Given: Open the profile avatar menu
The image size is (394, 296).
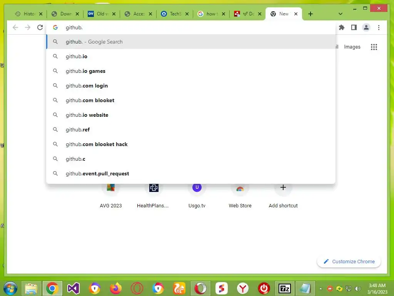Looking at the screenshot, I should pos(366,27).
